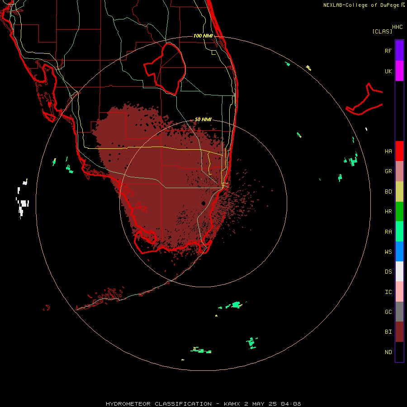This screenshot has width=407, height=407.
Task: Click the 'RF' legend label
Action: tap(388, 51)
